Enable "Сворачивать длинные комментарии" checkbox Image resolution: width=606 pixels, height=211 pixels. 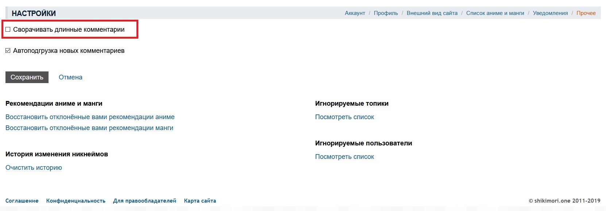coord(8,30)
